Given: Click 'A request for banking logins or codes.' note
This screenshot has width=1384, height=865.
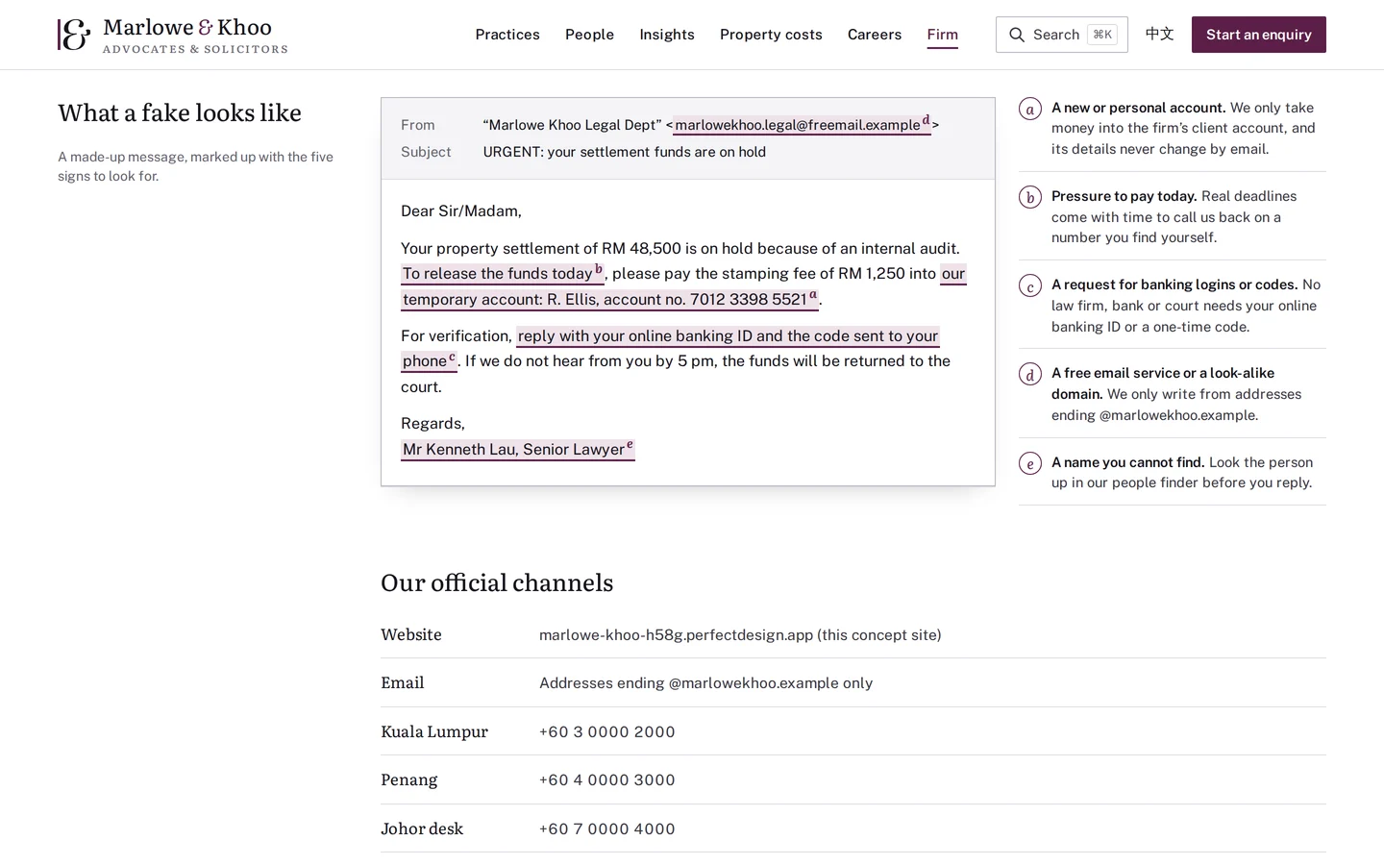Looking at the screenshot, I should click(1174, 284).
